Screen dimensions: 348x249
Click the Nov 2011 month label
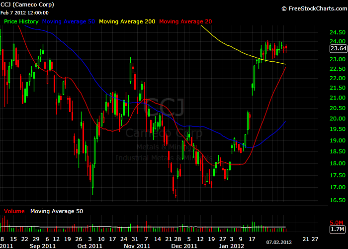(x=137, y=246)
